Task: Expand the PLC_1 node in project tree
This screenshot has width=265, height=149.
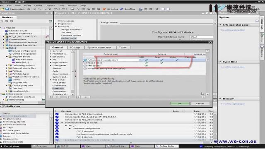Action: [x=3, y=36]
